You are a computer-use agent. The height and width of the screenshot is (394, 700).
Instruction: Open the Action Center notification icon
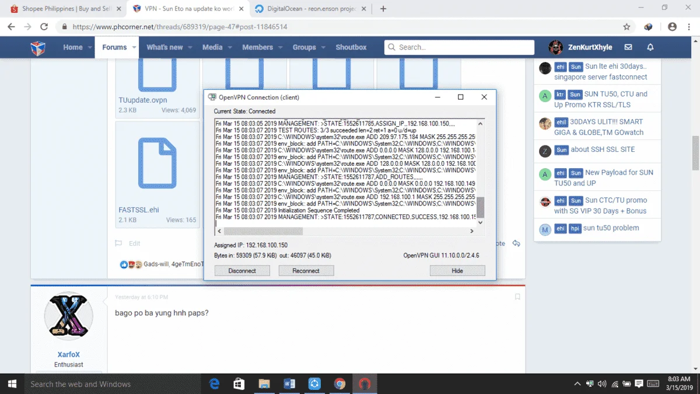tap(639, 383)
